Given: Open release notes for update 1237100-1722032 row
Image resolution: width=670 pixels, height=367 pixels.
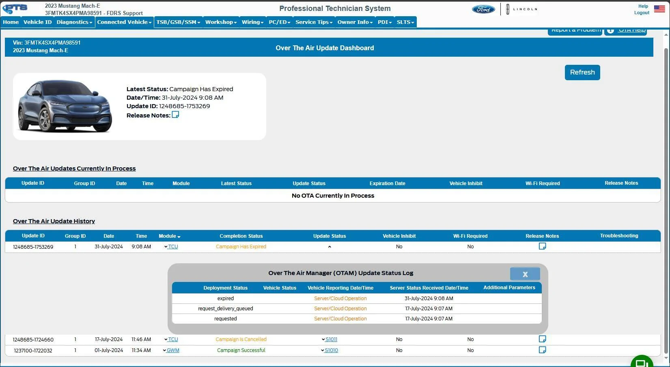Looking at the screenshot, I should click(x=542, y=350).
